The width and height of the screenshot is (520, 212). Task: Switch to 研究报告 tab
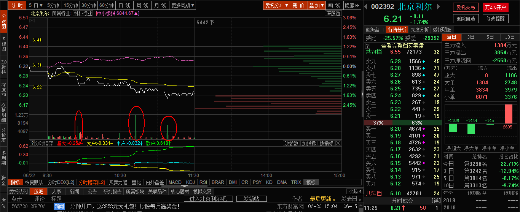(x=112, y=191)
